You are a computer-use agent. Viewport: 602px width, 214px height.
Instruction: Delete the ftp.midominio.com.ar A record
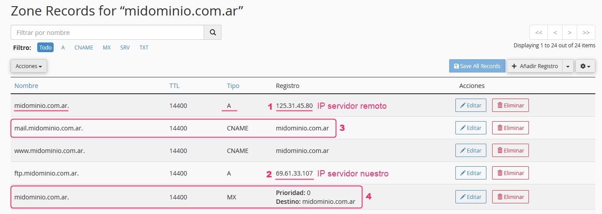click(510, 173)
